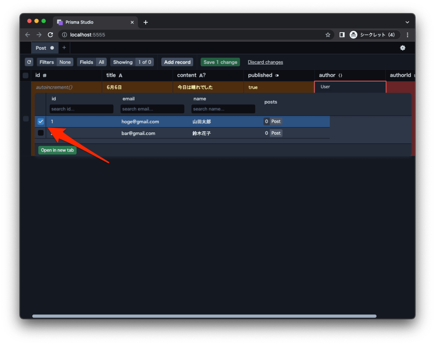Open Chrome three-dot menu

[407, 35]
